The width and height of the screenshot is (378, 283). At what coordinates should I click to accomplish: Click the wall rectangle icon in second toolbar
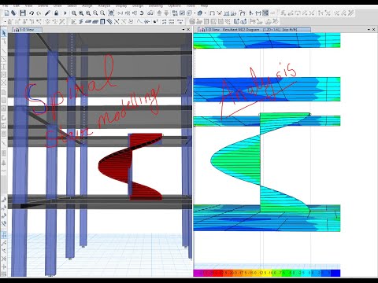pyautogui.click(x=102, y=21)
